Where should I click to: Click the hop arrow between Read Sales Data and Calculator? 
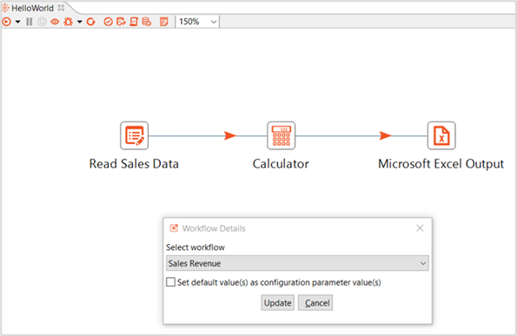[x=230, y=135]
